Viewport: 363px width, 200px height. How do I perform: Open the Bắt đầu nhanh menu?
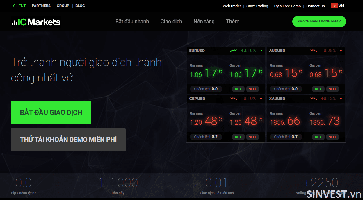(132, 22)
